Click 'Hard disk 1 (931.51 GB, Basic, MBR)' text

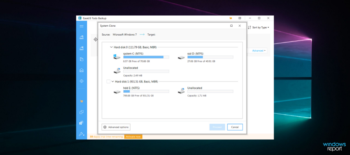136,82
